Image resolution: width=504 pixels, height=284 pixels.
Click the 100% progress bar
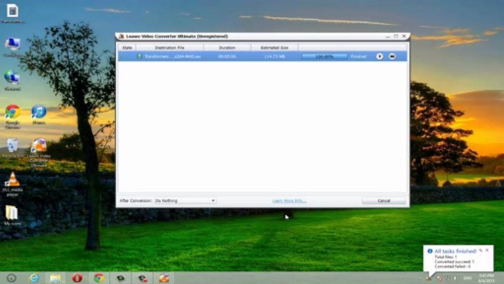point(324,56)
